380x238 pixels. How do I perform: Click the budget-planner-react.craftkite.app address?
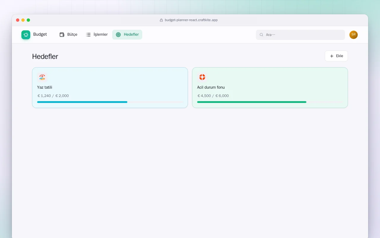191,20
